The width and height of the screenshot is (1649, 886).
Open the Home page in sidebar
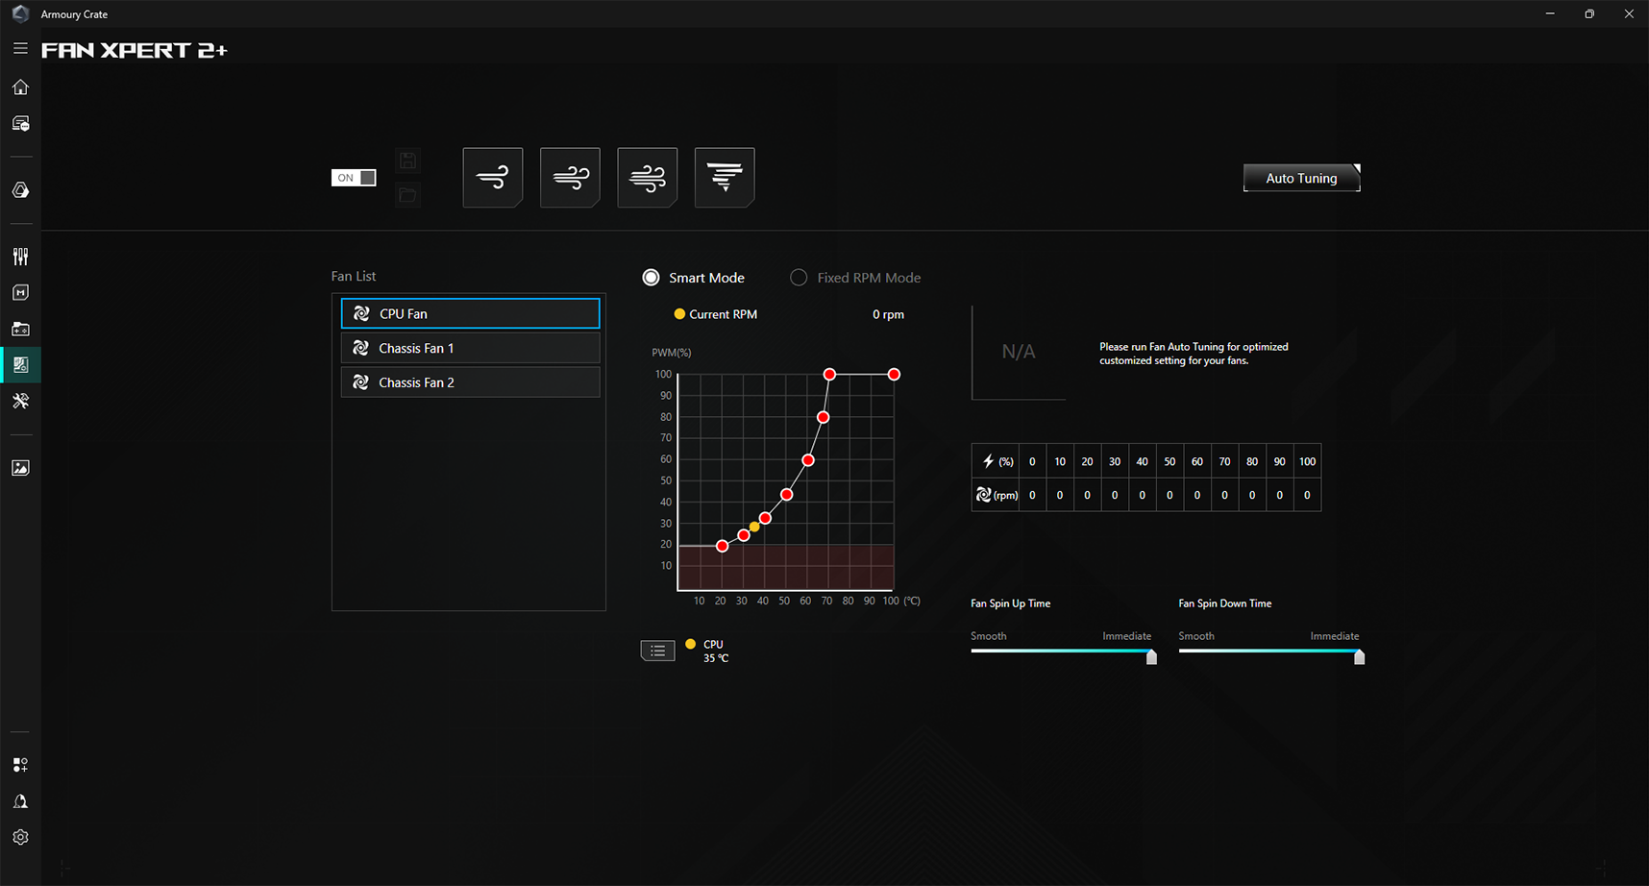point(20,87)
